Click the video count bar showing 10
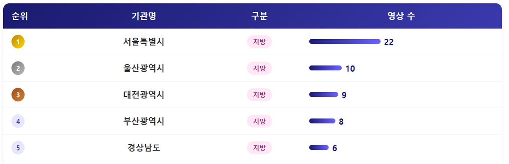 [x=325, y=68]
